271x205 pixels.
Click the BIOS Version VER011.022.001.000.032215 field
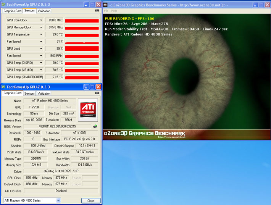pos(57,126)
